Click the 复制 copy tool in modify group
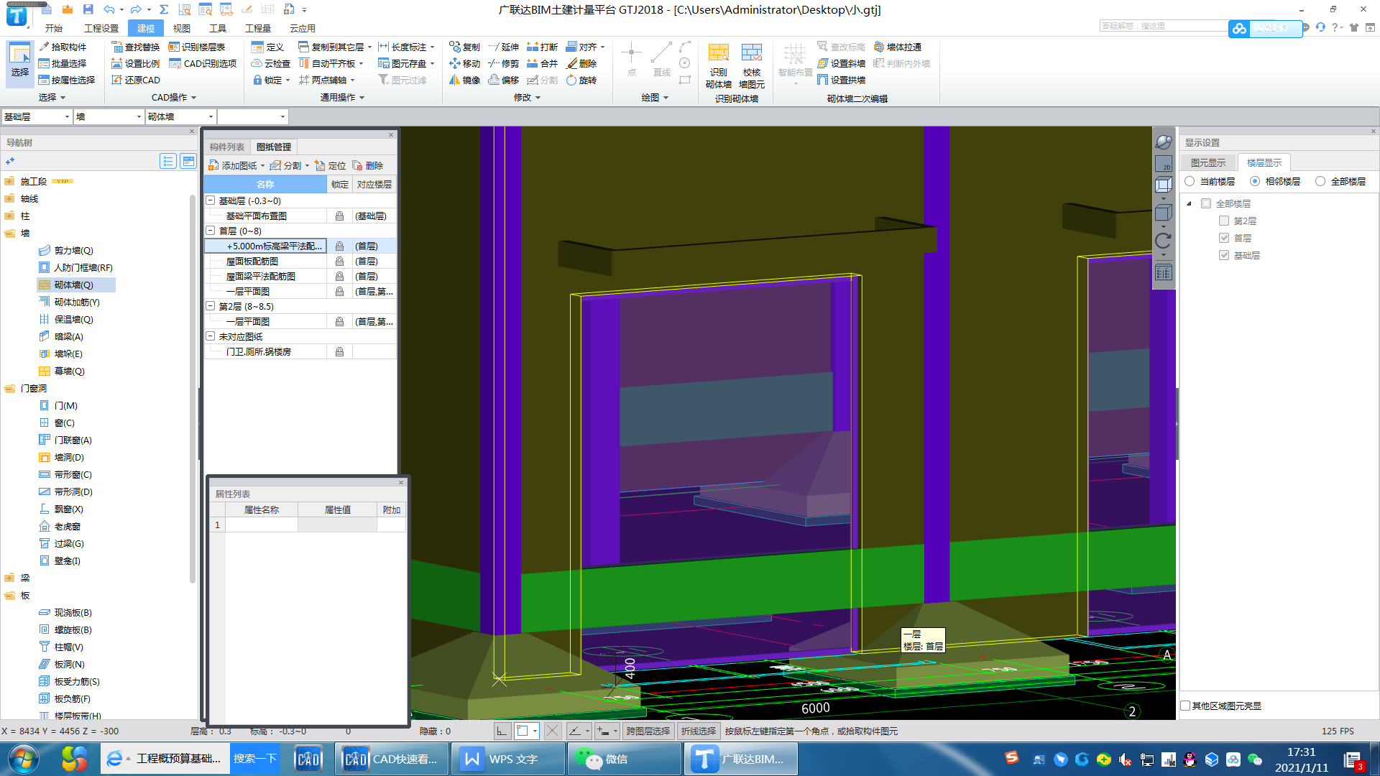The height and width of the screenshot is (776, 1380). [464, 47]
